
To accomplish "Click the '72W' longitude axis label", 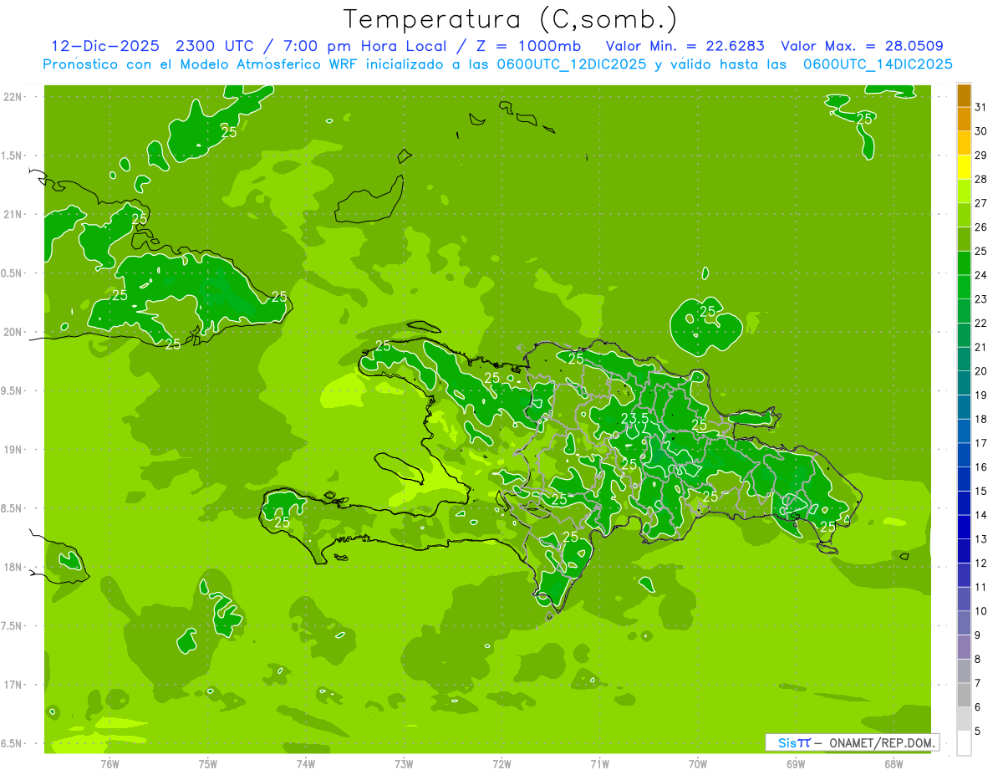I will [501, 763].
